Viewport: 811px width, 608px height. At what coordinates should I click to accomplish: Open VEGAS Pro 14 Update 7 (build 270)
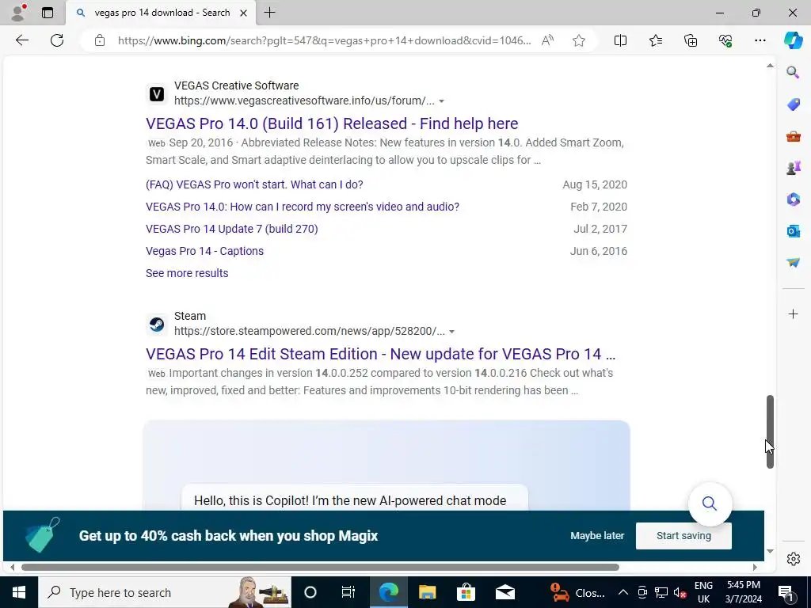pos(232,229)
